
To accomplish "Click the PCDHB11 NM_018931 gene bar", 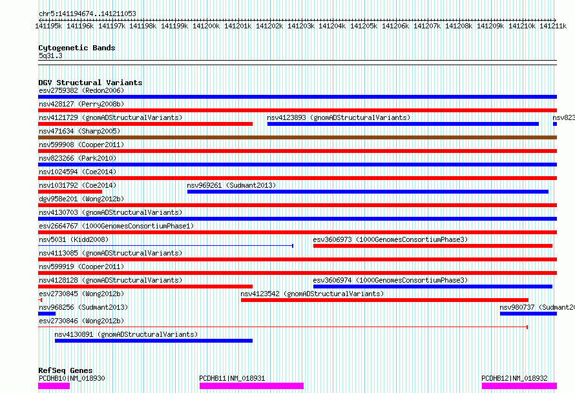I will (x=251, y=386).
